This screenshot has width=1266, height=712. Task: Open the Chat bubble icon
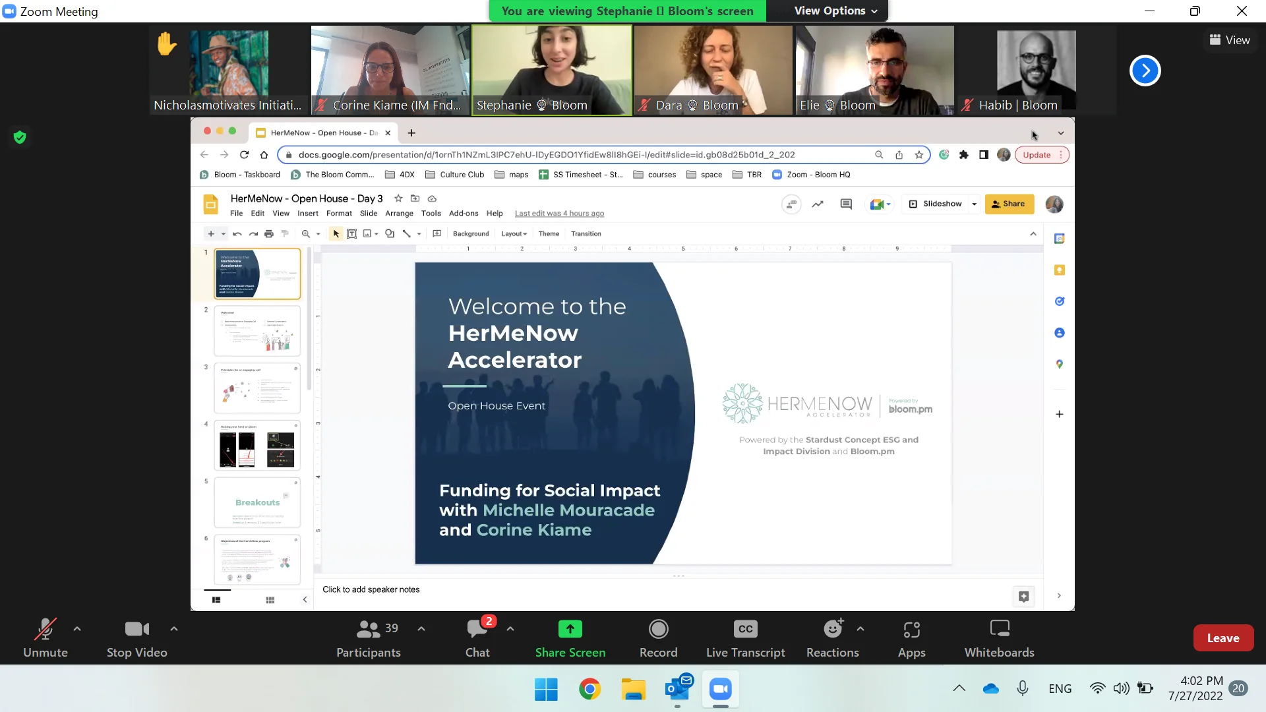(x=477, y=629)
